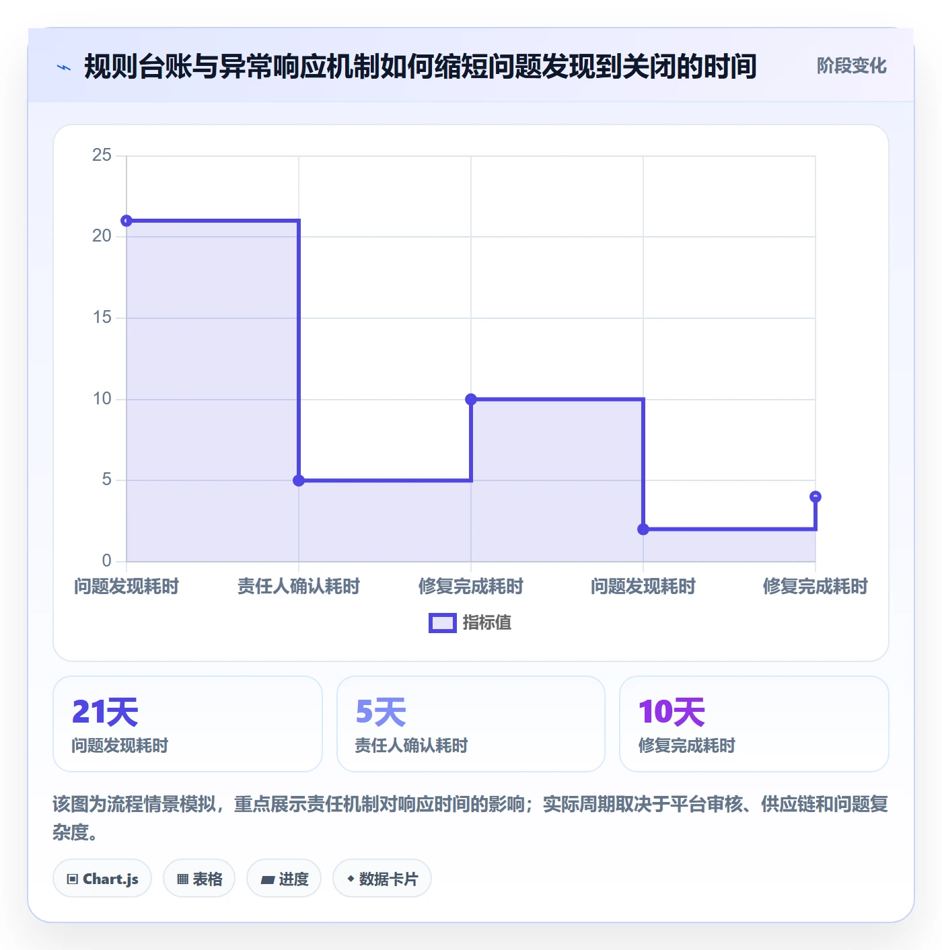Click the lightning icon beside the chart title
This screenshot has width=942, height=950.
[64, 67]
